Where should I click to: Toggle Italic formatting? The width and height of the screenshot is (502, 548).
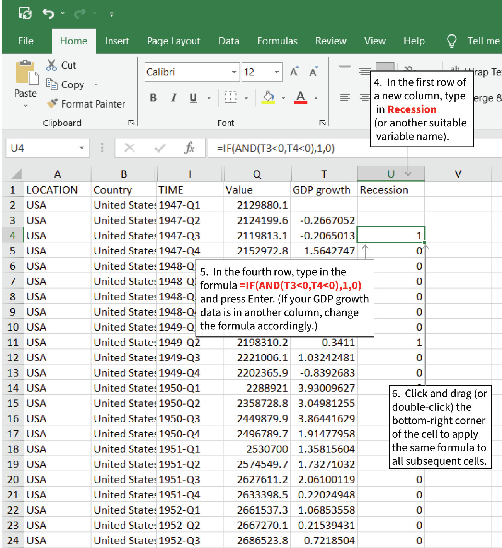tap(173, 97)
